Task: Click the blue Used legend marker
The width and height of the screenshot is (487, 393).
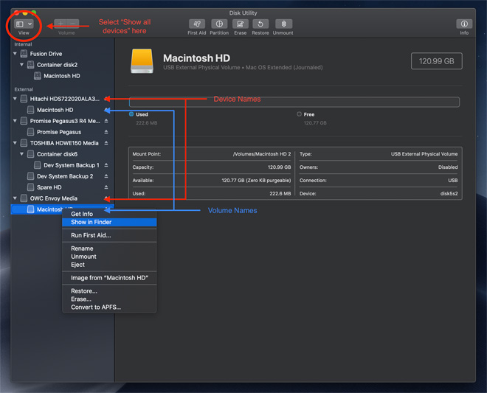Action: (131, 114)
